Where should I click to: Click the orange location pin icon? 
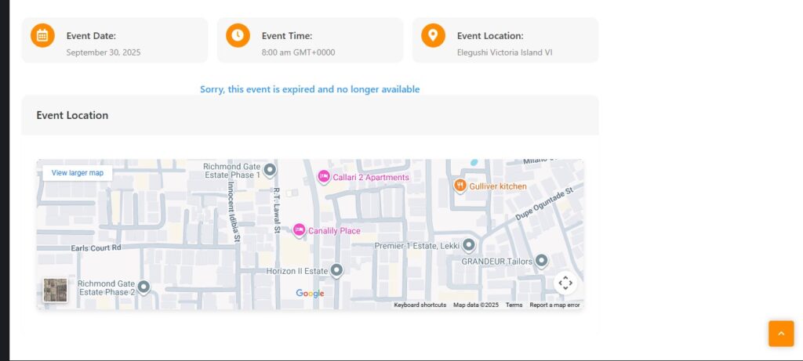click(433, 35)
